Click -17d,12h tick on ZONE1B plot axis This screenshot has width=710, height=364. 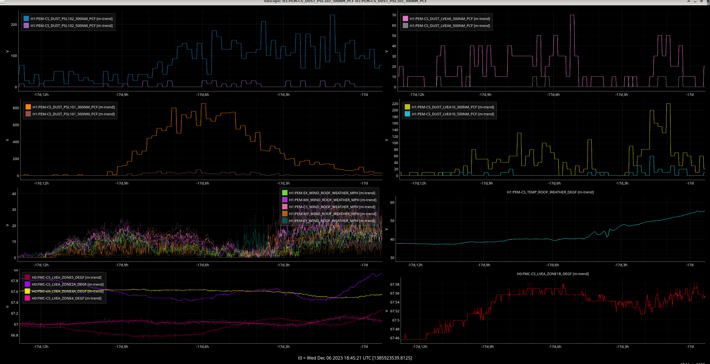(420, 346)
